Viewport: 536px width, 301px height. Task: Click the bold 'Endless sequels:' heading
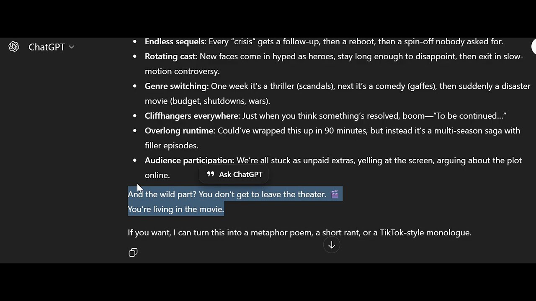[x=175, y=42]
